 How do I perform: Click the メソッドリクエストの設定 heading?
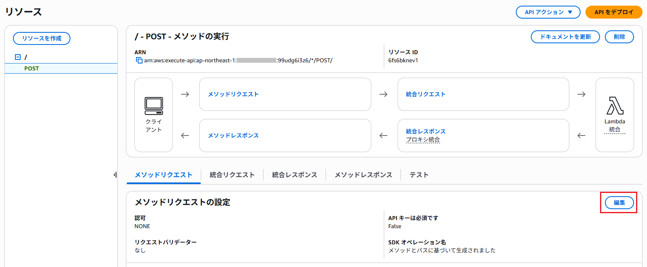[x=182, y=202]
